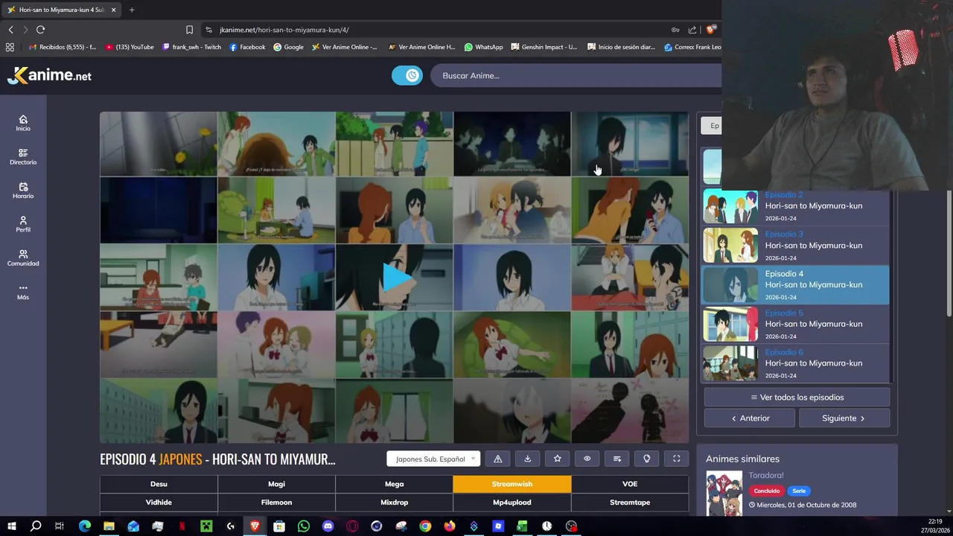953x536 pixels.
Task: Open the Facebook bookmark
Action: coord(247,47)
